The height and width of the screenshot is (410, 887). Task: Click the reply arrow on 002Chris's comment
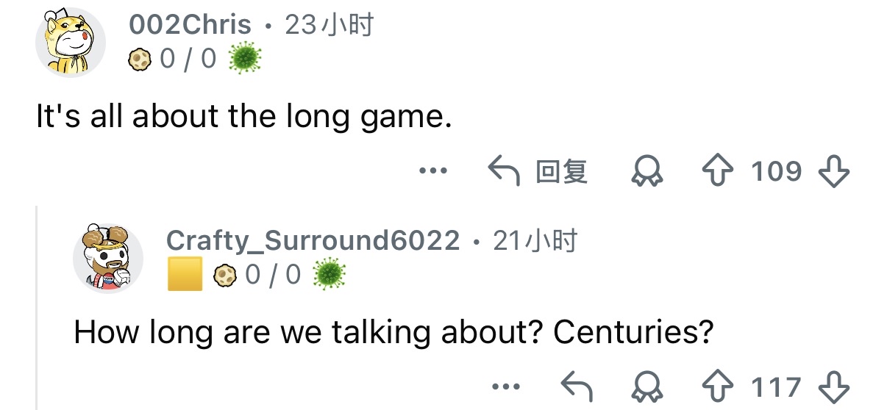tap(505, 172)
